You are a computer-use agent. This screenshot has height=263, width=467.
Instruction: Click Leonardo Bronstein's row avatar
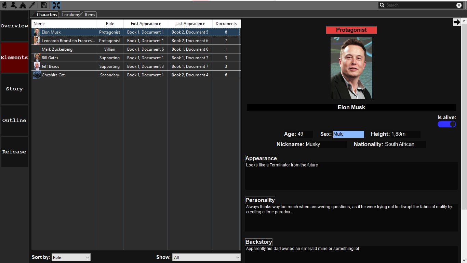pos(37,41)
